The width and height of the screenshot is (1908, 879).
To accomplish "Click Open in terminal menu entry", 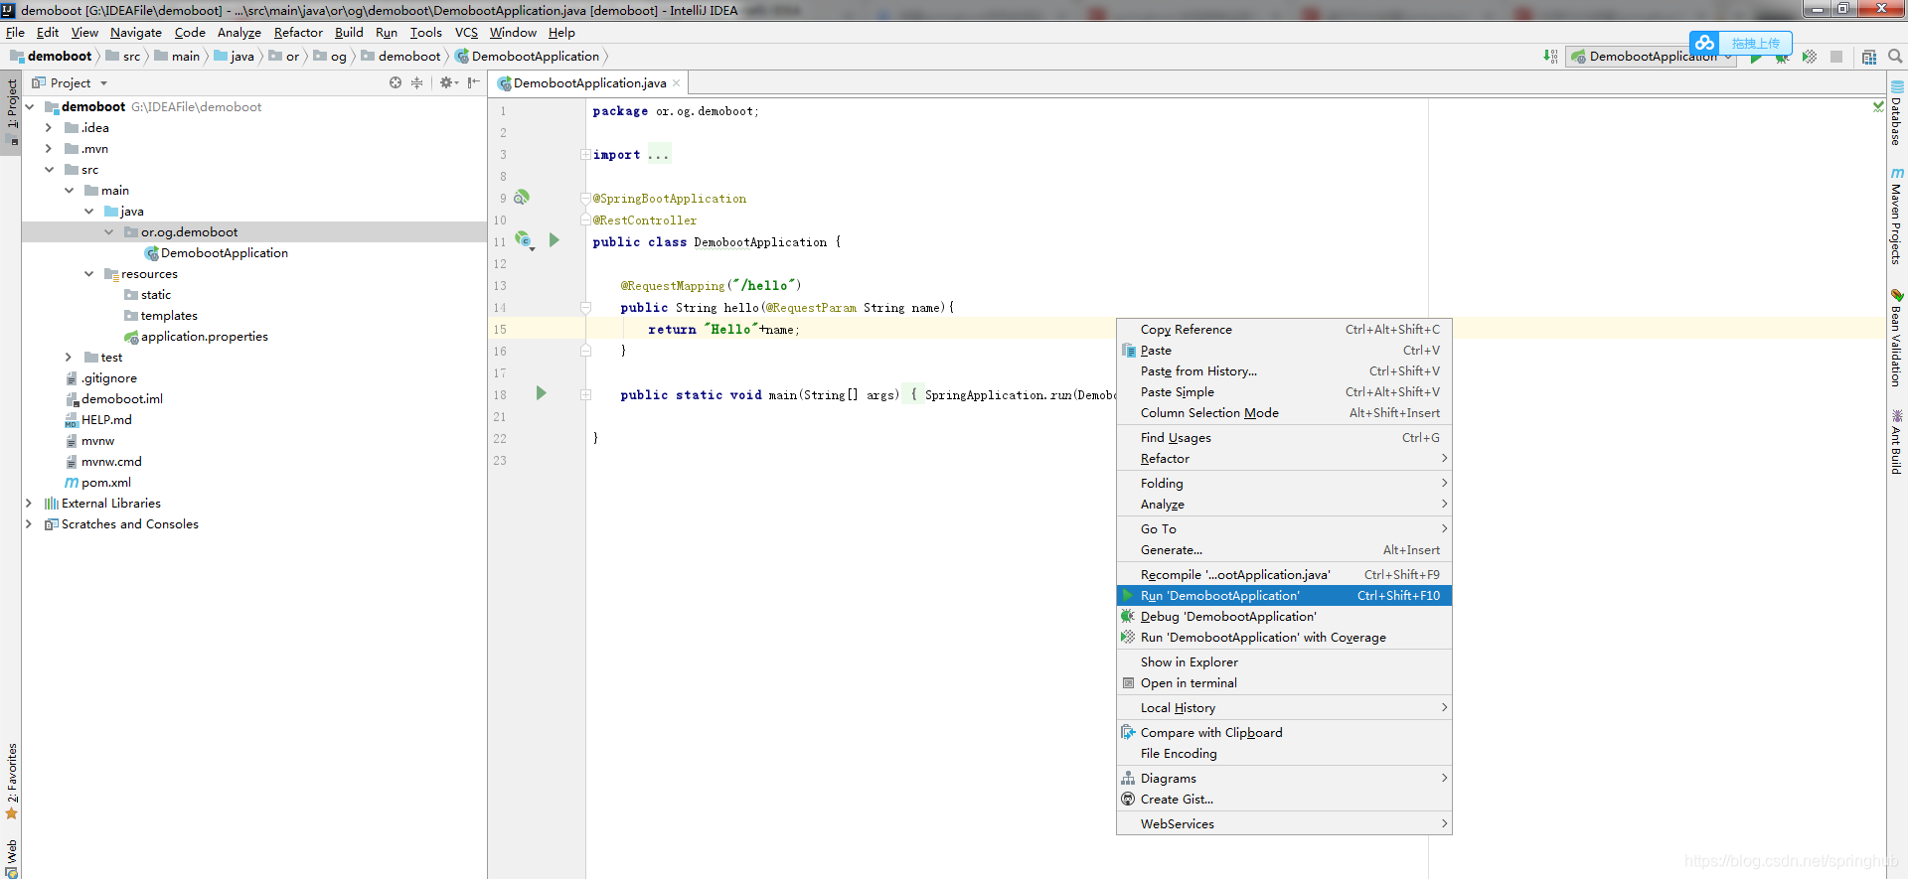I will (1284, 682).
